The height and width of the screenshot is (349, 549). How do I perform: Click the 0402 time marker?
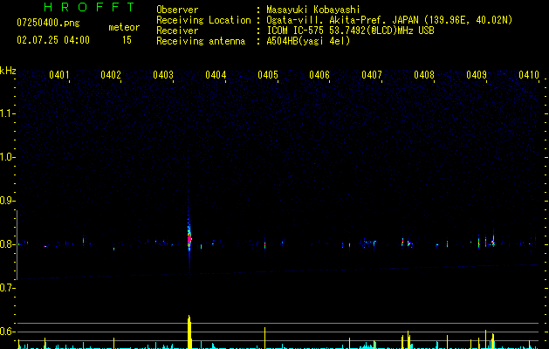pyautogui.click(x=111, y=75)
